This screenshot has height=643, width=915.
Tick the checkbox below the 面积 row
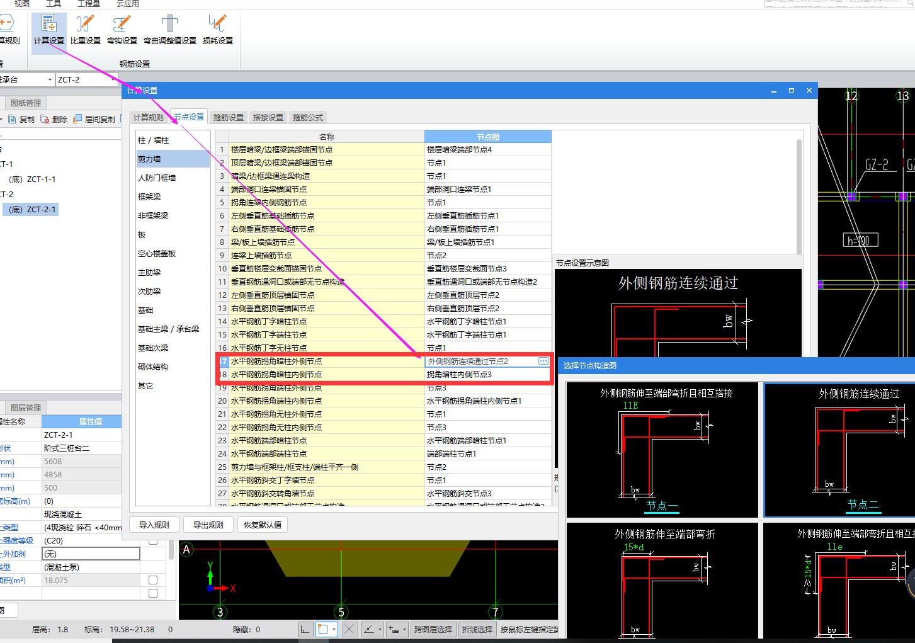click(152, 593)
